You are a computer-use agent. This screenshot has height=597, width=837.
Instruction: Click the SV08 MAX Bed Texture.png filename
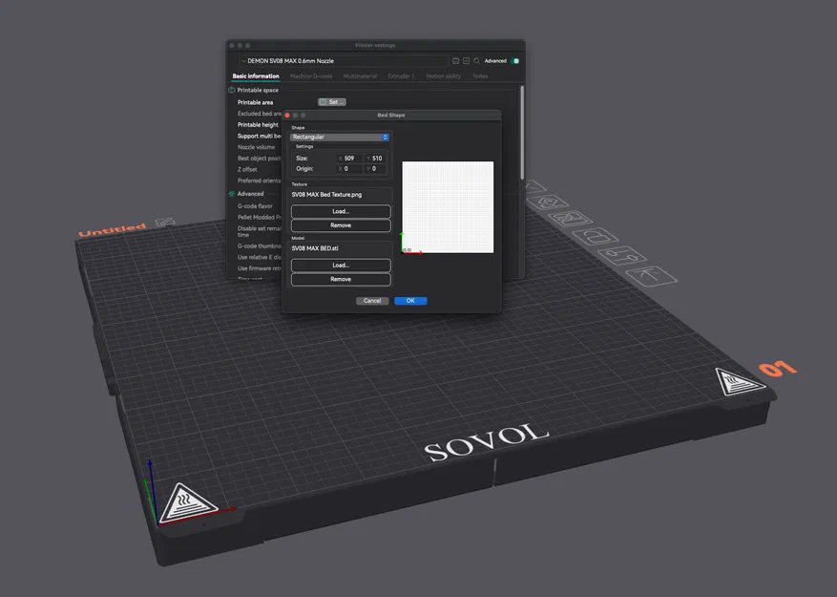[326, 195]
